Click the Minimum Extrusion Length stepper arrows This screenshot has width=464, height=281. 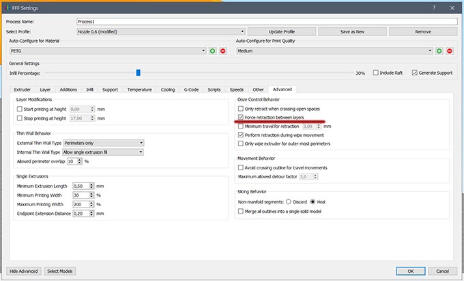click(91, 186)
